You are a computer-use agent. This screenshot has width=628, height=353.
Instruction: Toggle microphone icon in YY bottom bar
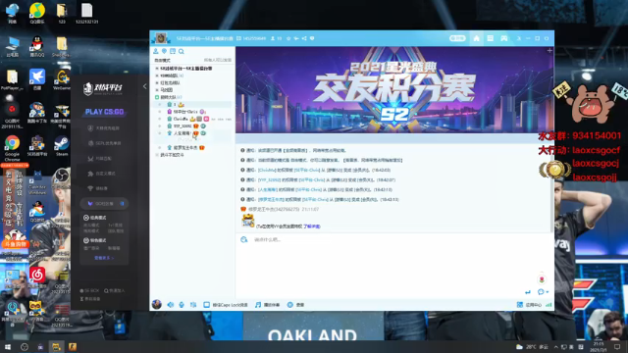coord(182,305)
